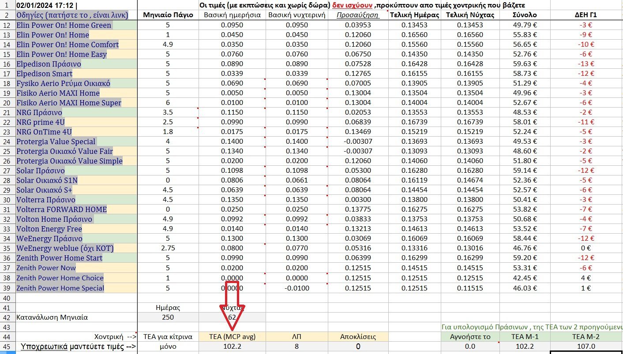
Task: Click the Σύνολο column header cell
Action: pos(525,15)
